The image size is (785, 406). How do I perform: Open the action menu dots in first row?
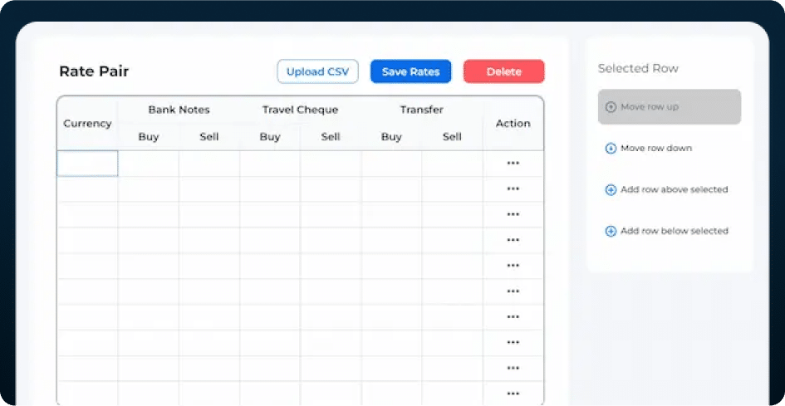[513, 164]
